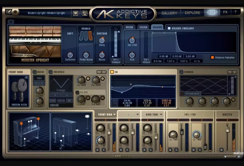Adjust the Chorus Stereo knob
The image size is (244, 166).
pos(214,101)
